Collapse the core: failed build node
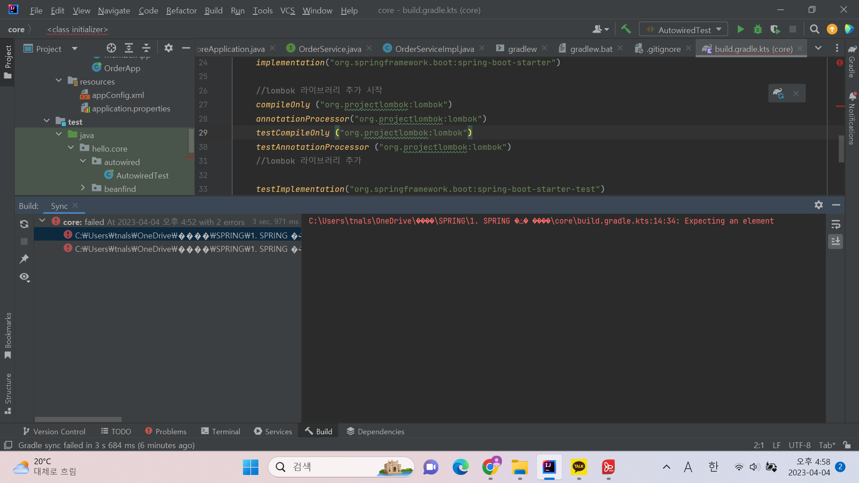Viewport: 859px width, 483px height. coord(43,221)
